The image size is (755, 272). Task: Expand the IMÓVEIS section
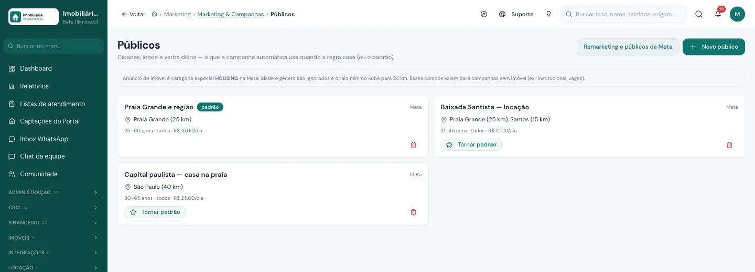53,237
